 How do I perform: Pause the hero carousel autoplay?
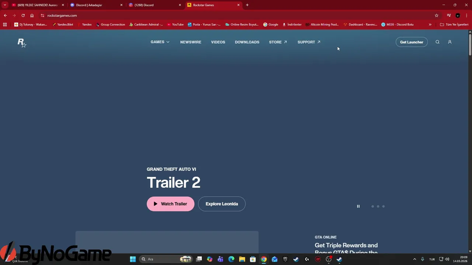point(358,206)
